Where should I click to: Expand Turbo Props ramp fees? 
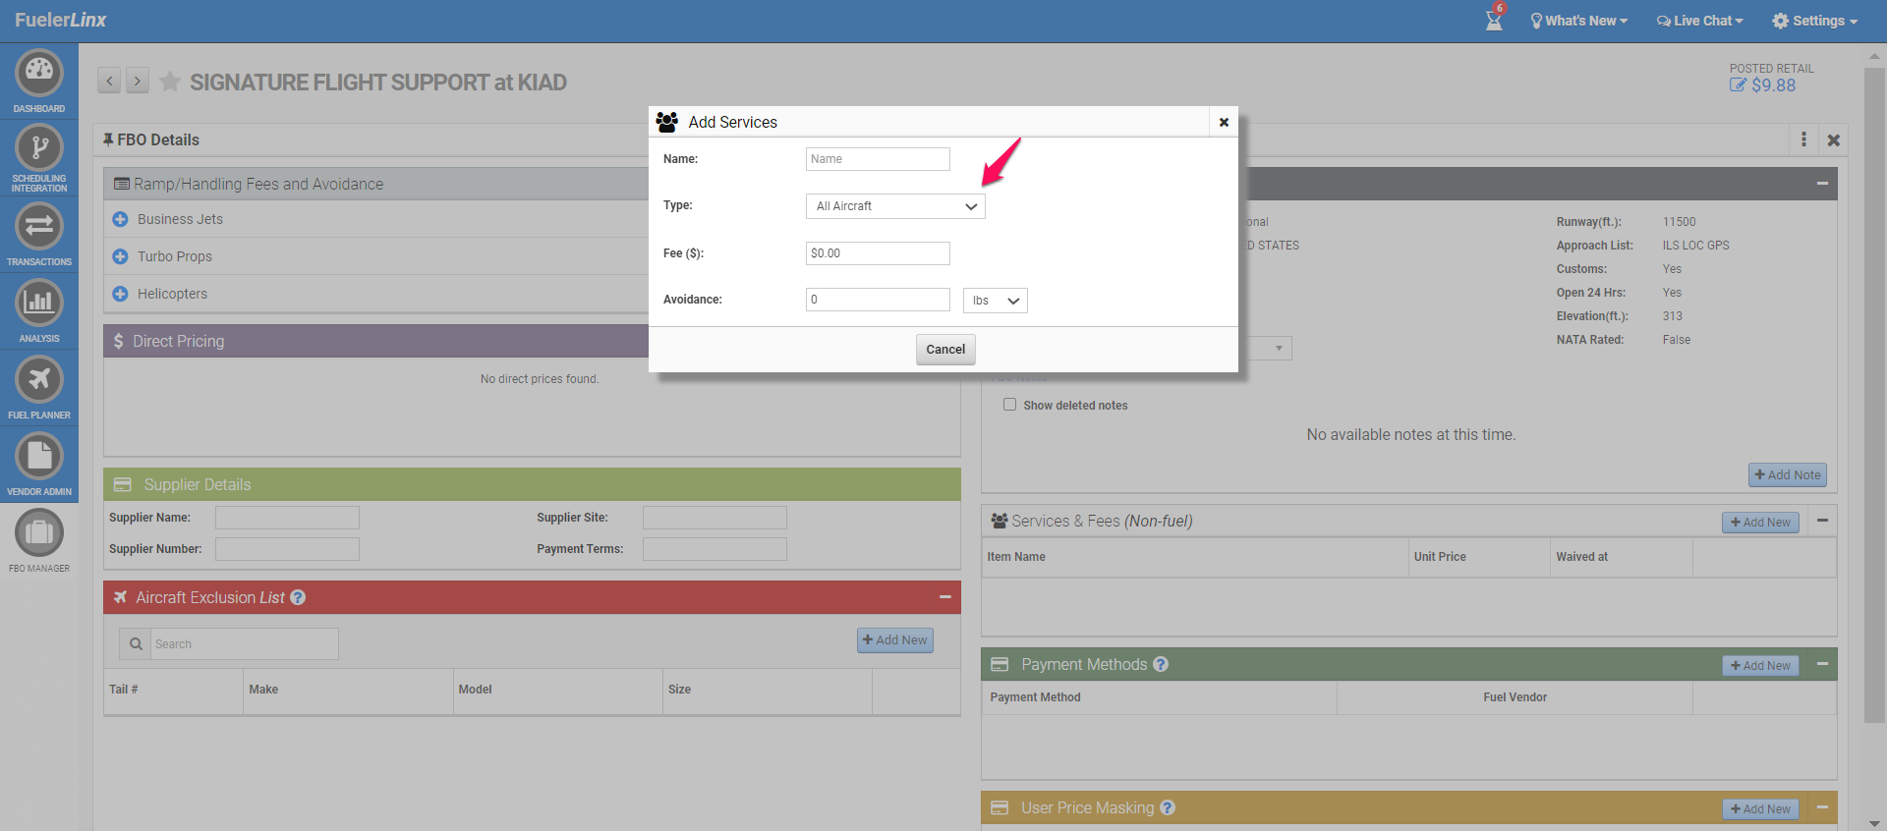(x=120, y=256)
